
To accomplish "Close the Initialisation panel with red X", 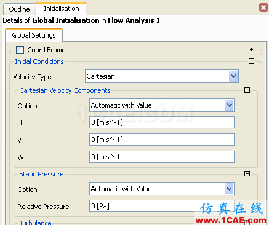I will (263, 7).
